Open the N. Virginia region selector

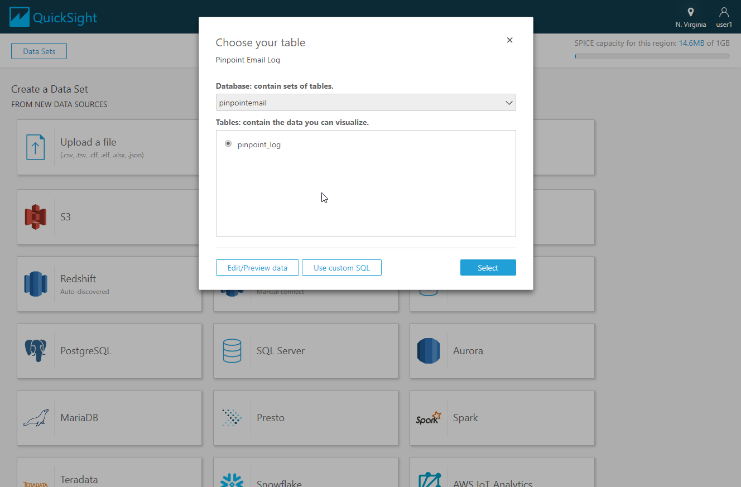(x=690, y=17)
